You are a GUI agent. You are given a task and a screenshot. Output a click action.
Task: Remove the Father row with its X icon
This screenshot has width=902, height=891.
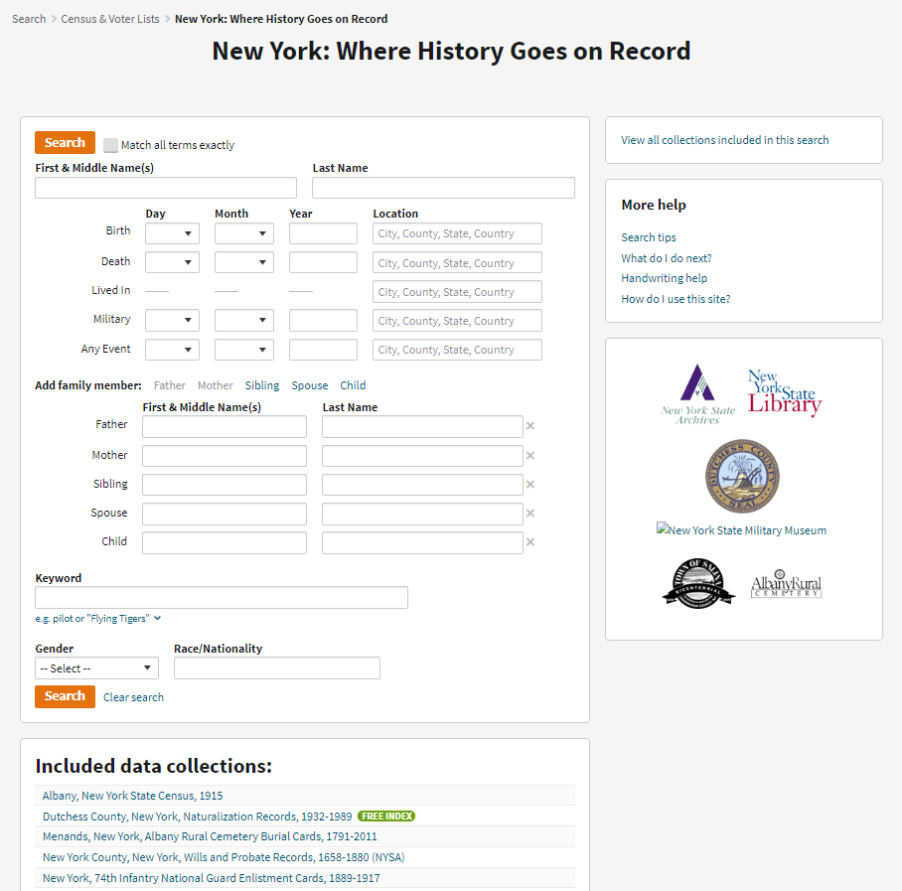click(530, 426)
